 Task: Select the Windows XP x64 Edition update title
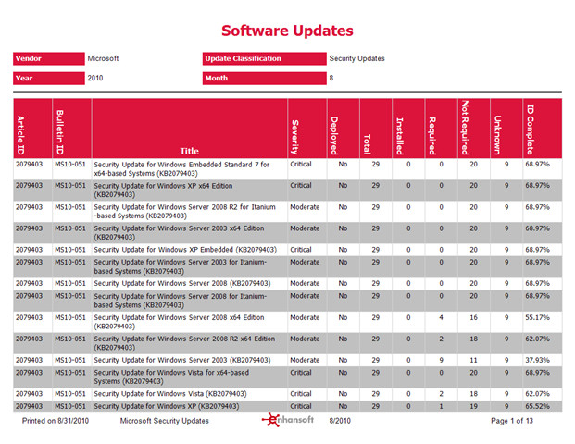point(163,191)
